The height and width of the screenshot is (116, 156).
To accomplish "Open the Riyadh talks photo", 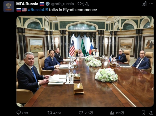I will point(85,61).
